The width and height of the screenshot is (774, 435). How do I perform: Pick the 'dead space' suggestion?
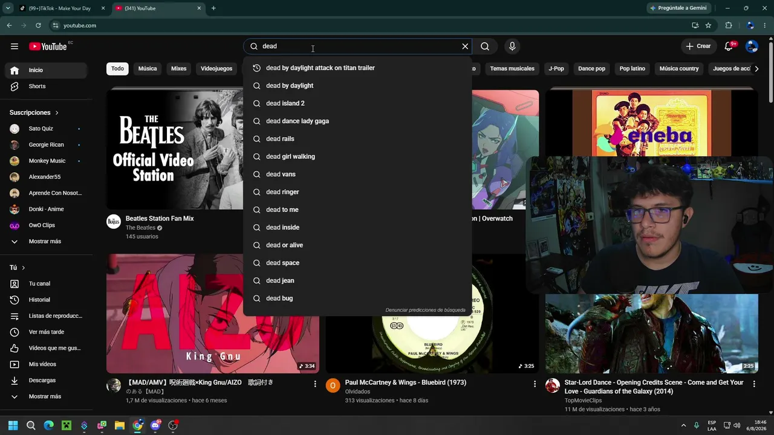coord(357,263)
